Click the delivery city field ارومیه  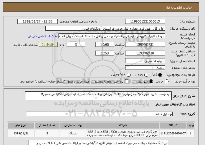point(145,68)
